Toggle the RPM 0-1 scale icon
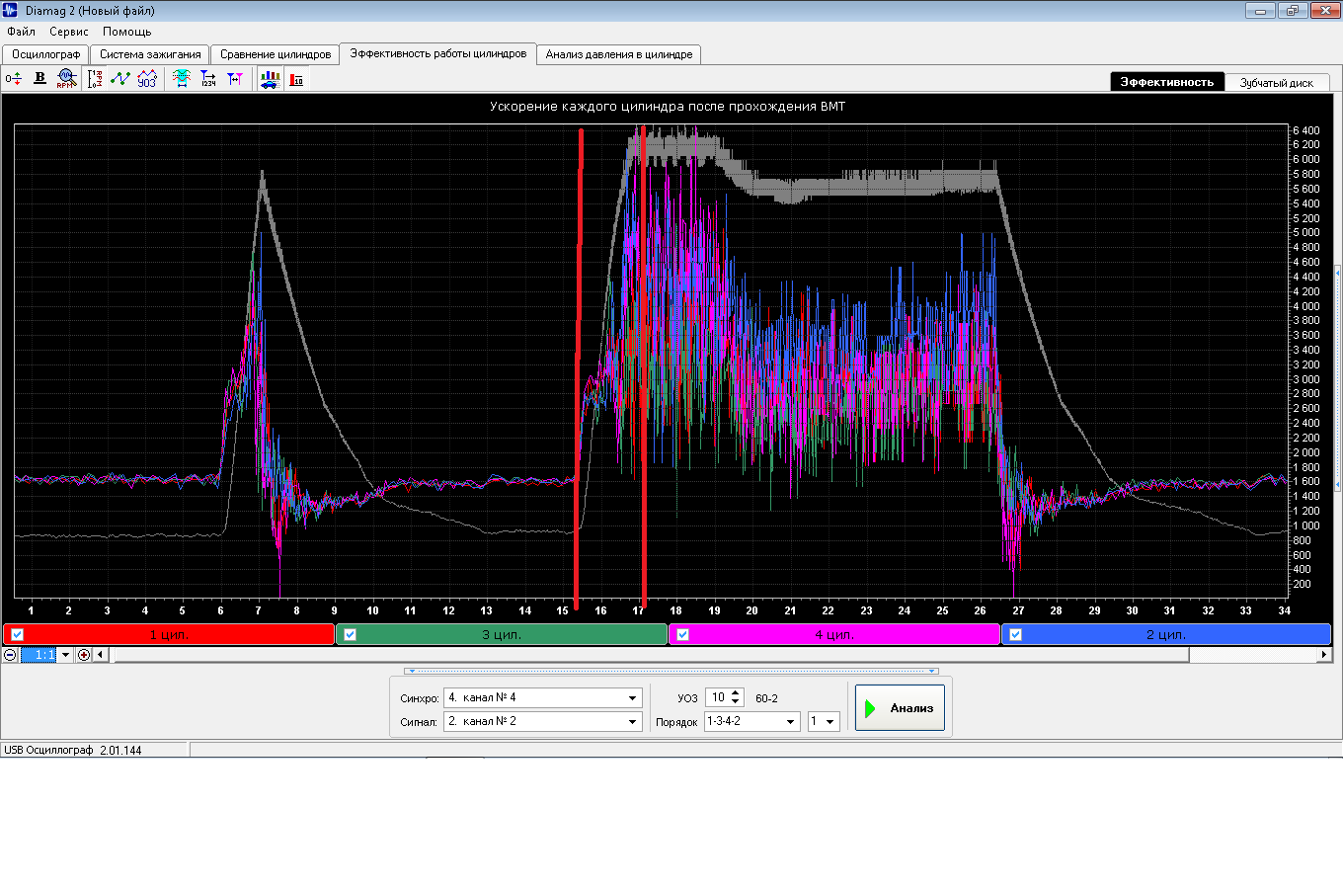 pos(95,79)
